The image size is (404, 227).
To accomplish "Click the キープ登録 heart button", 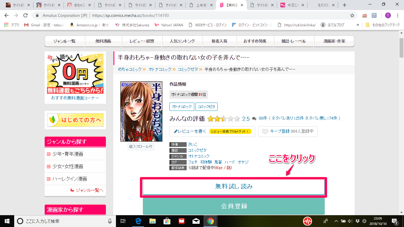I will pyautogui.click(x=288, y=132).
